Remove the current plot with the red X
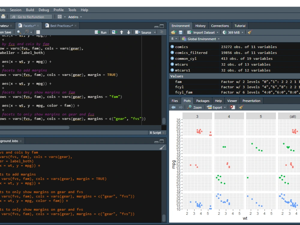Image resolution: width=300 pixels, height=225 pixels. (232, 107)
